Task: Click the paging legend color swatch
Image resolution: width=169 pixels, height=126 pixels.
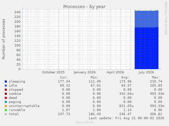Action: (x=6, y=102)
